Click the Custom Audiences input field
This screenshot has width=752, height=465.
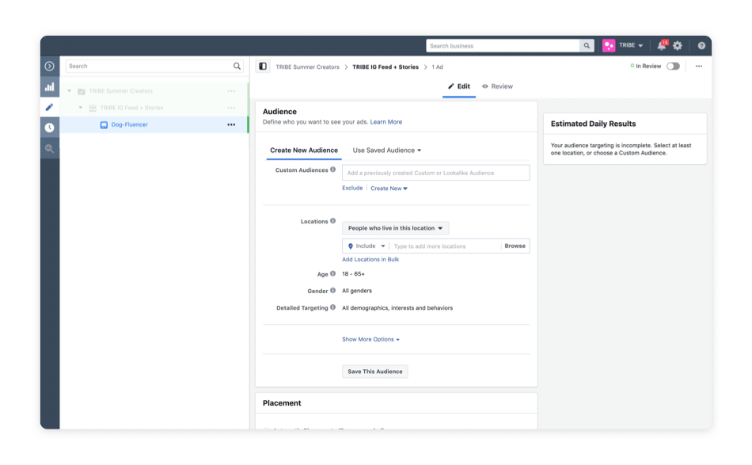(435, 173)
